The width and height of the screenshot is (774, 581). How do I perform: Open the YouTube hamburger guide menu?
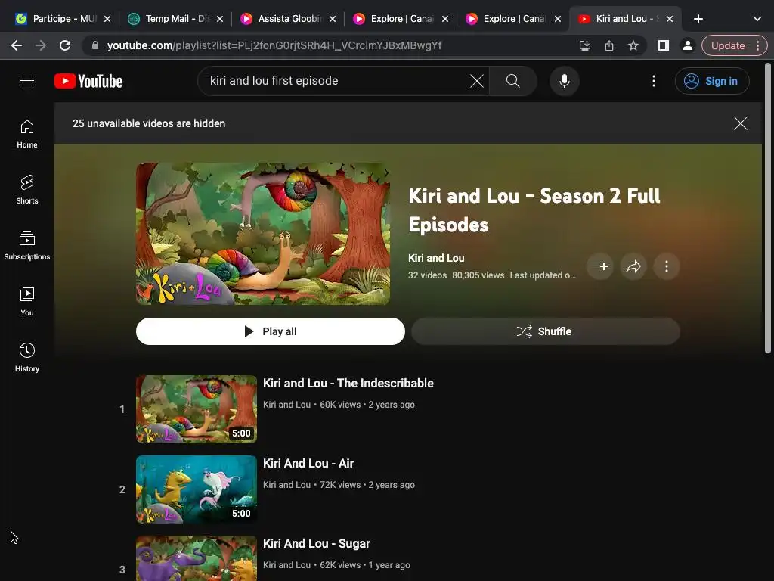pos(27,81)
